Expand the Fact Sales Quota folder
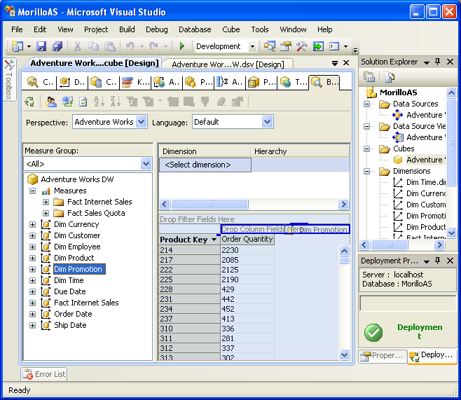Screen dimensions: 461x400 tap(46, 214)
